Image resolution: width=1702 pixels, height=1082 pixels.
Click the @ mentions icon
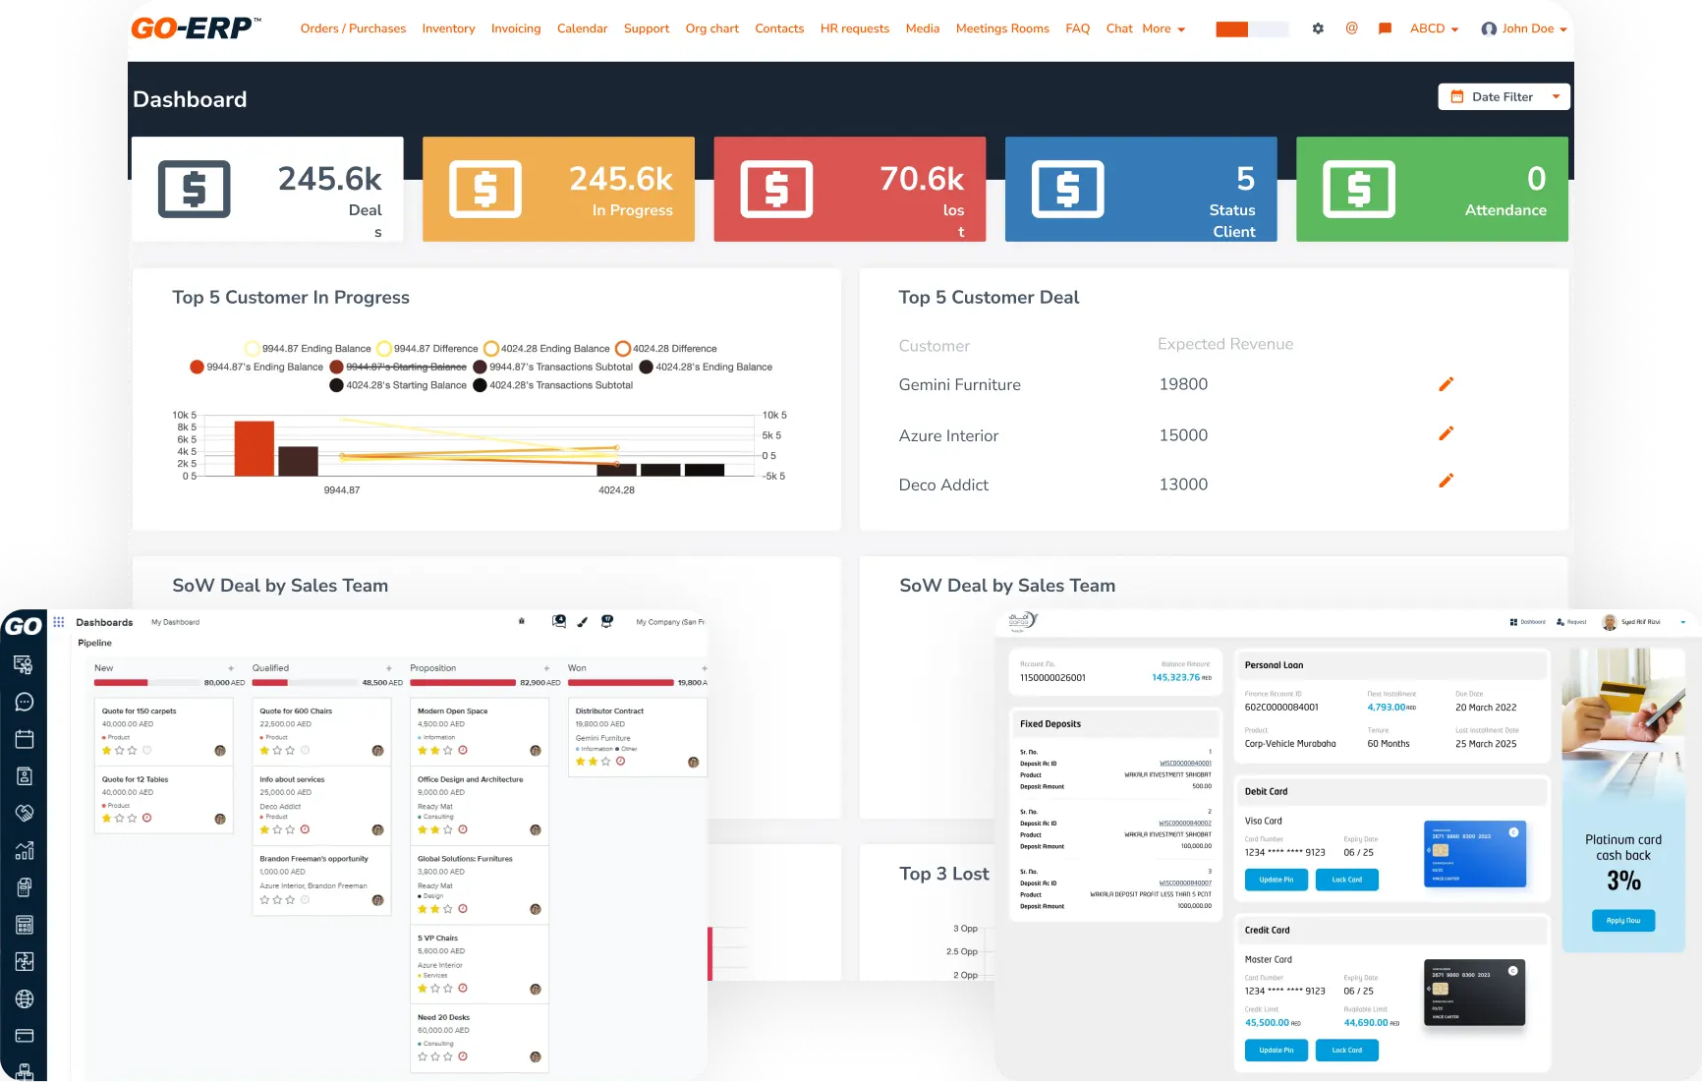point(1351,28)
